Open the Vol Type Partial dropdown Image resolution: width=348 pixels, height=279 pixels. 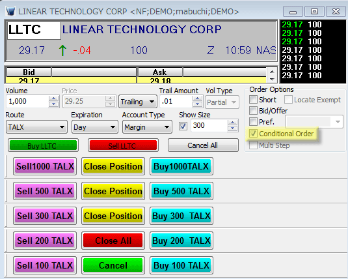tap(222, 102)
